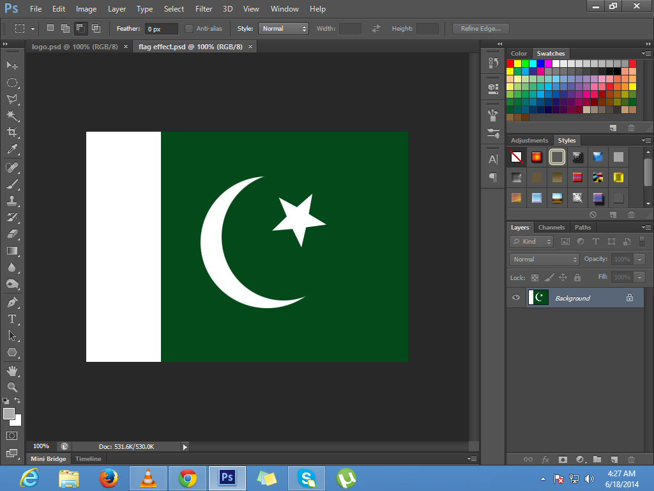Select the Horizontal Type tool
Image resolution: width=654 pixels, height=491 pixels.
click(x=12, y=318)
